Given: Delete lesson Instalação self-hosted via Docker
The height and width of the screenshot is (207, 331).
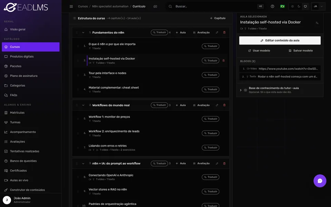Looking at the screenshot, I should [223, 61].
